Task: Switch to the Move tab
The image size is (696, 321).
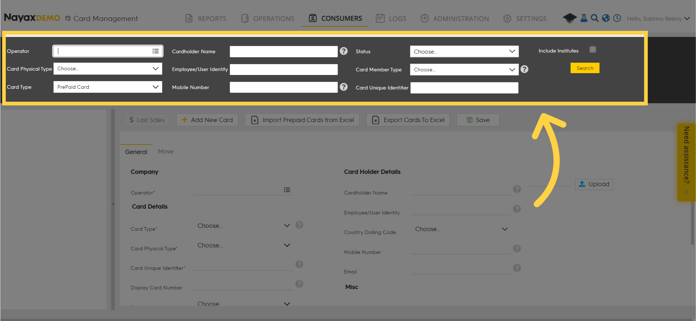Action: pos(166,151)
